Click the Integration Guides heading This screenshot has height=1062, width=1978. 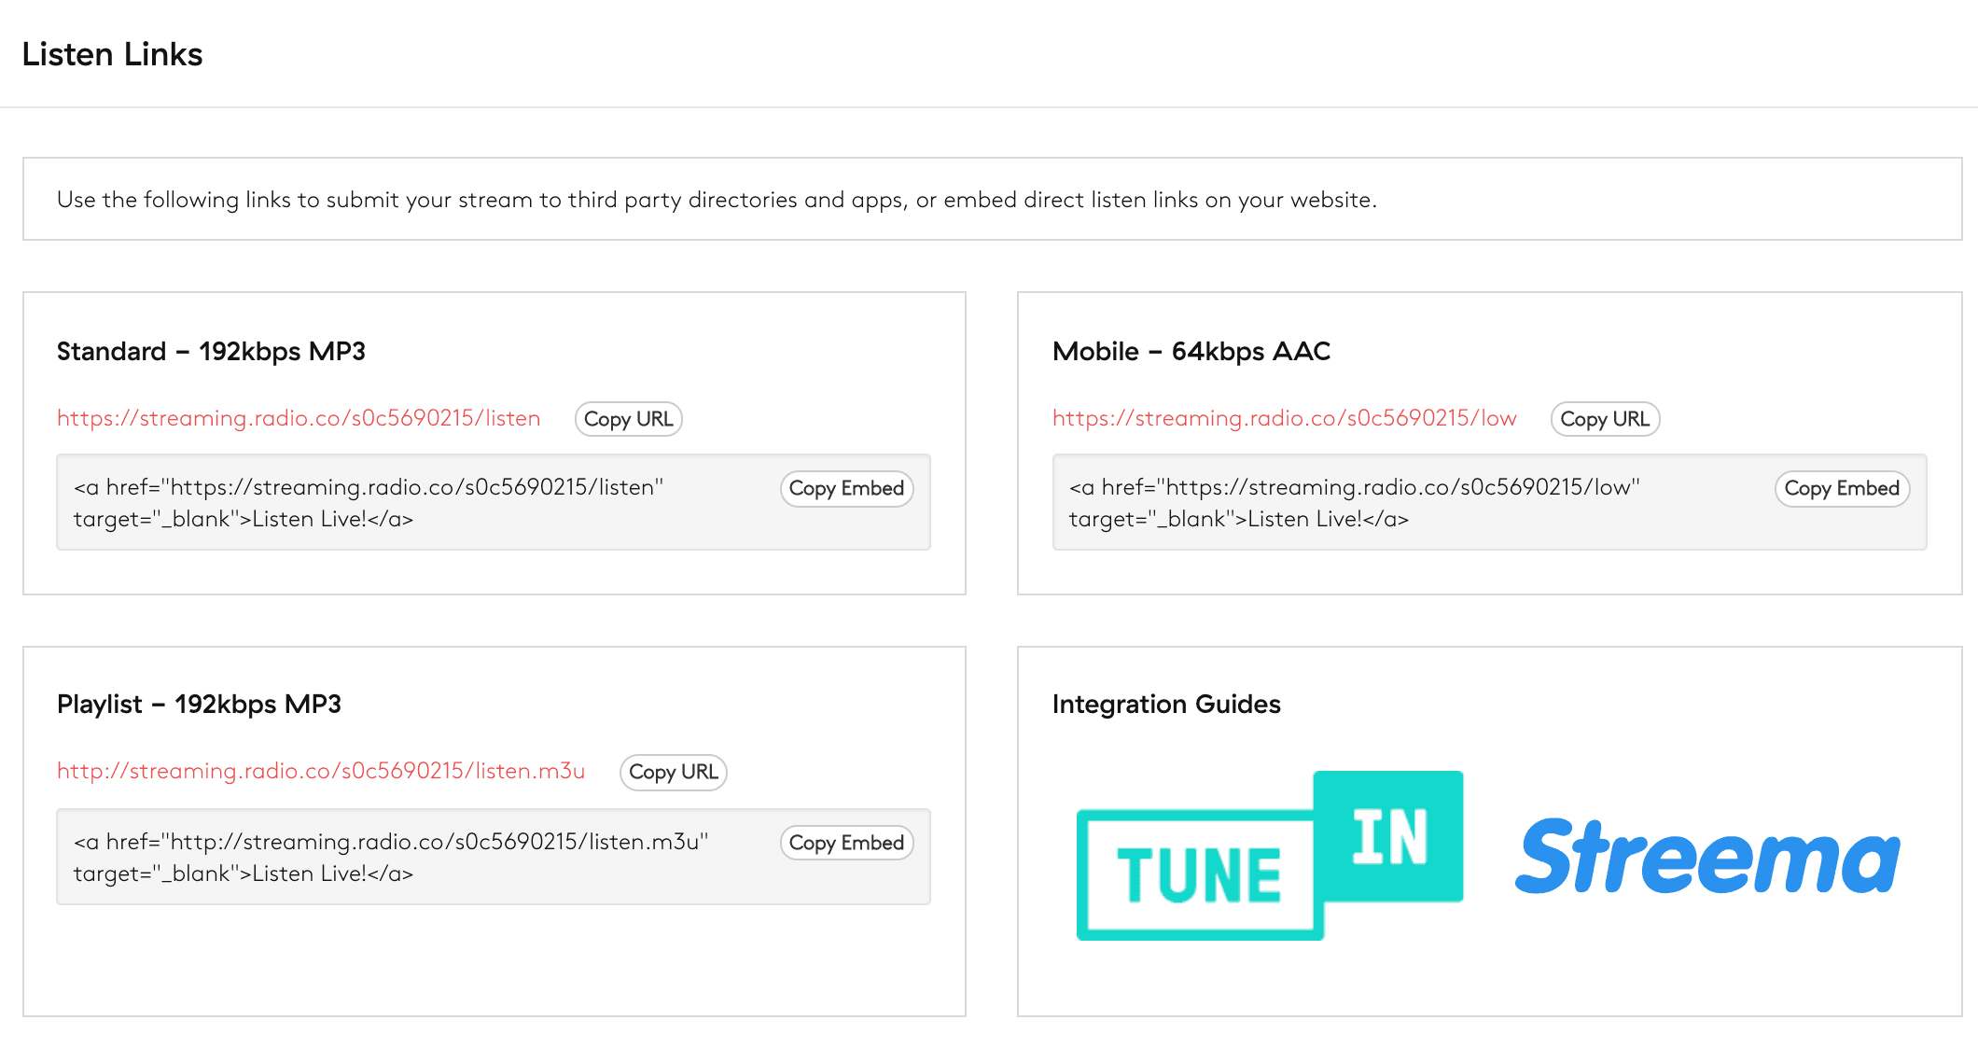pos(1165,705)
